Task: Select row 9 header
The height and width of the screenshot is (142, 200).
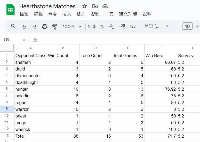Action: point(7,109)
